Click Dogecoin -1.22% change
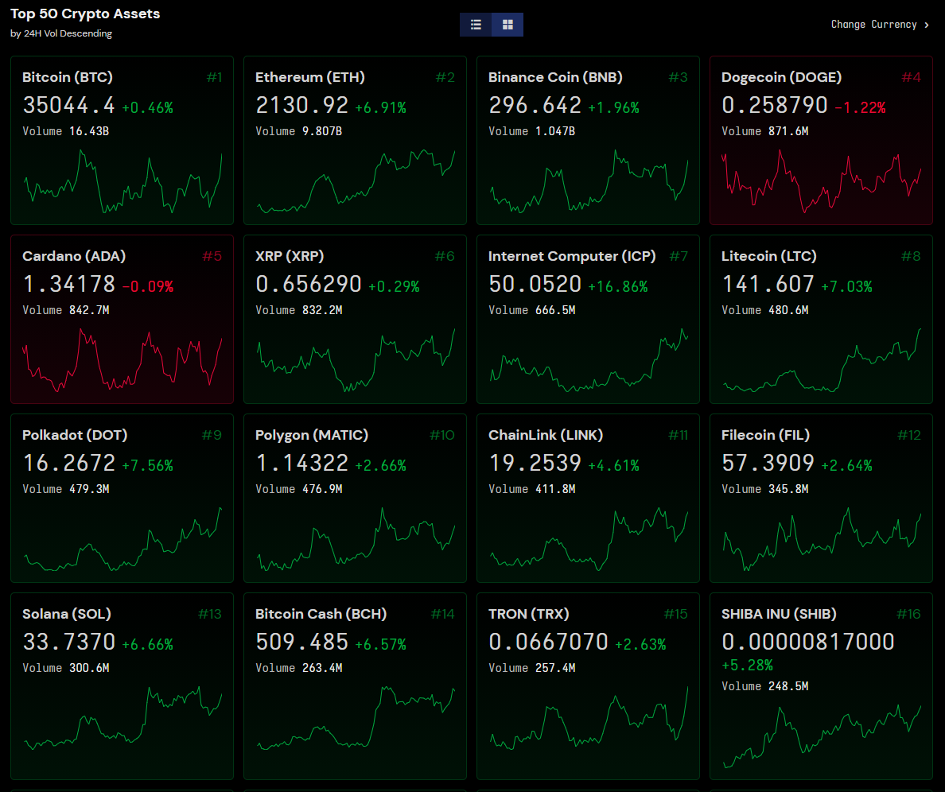 coord(860,108)
